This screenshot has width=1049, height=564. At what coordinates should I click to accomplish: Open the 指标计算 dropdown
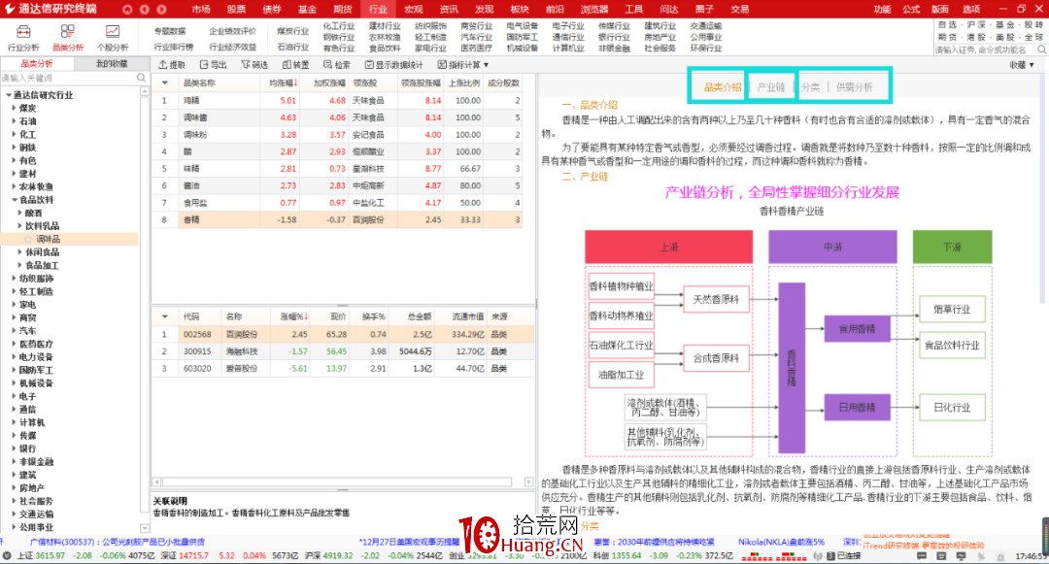pos(463,65)
